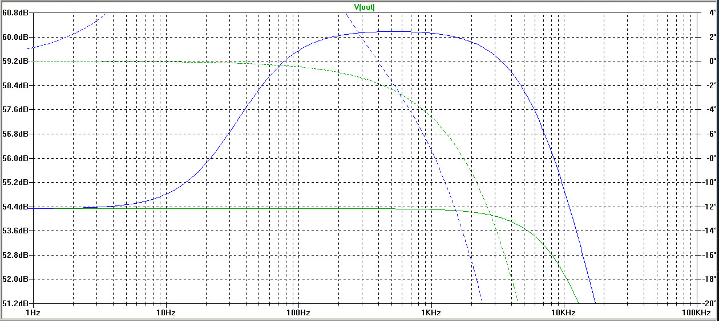The width and height of the screenshot is (719, 321).
Task: Click the -18° phase axis label
Action: tap(708, 279)
